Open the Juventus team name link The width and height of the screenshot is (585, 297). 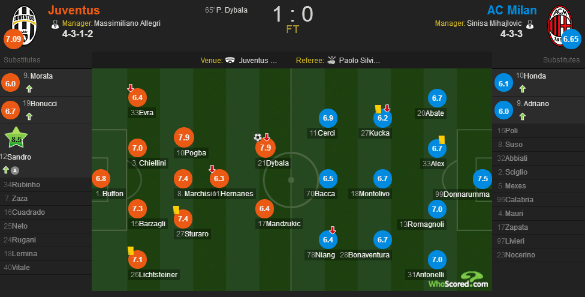pos(74,10)
